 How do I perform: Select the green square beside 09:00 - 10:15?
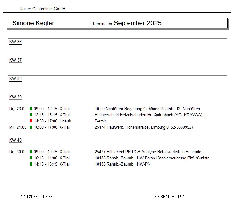pos(31,152)
